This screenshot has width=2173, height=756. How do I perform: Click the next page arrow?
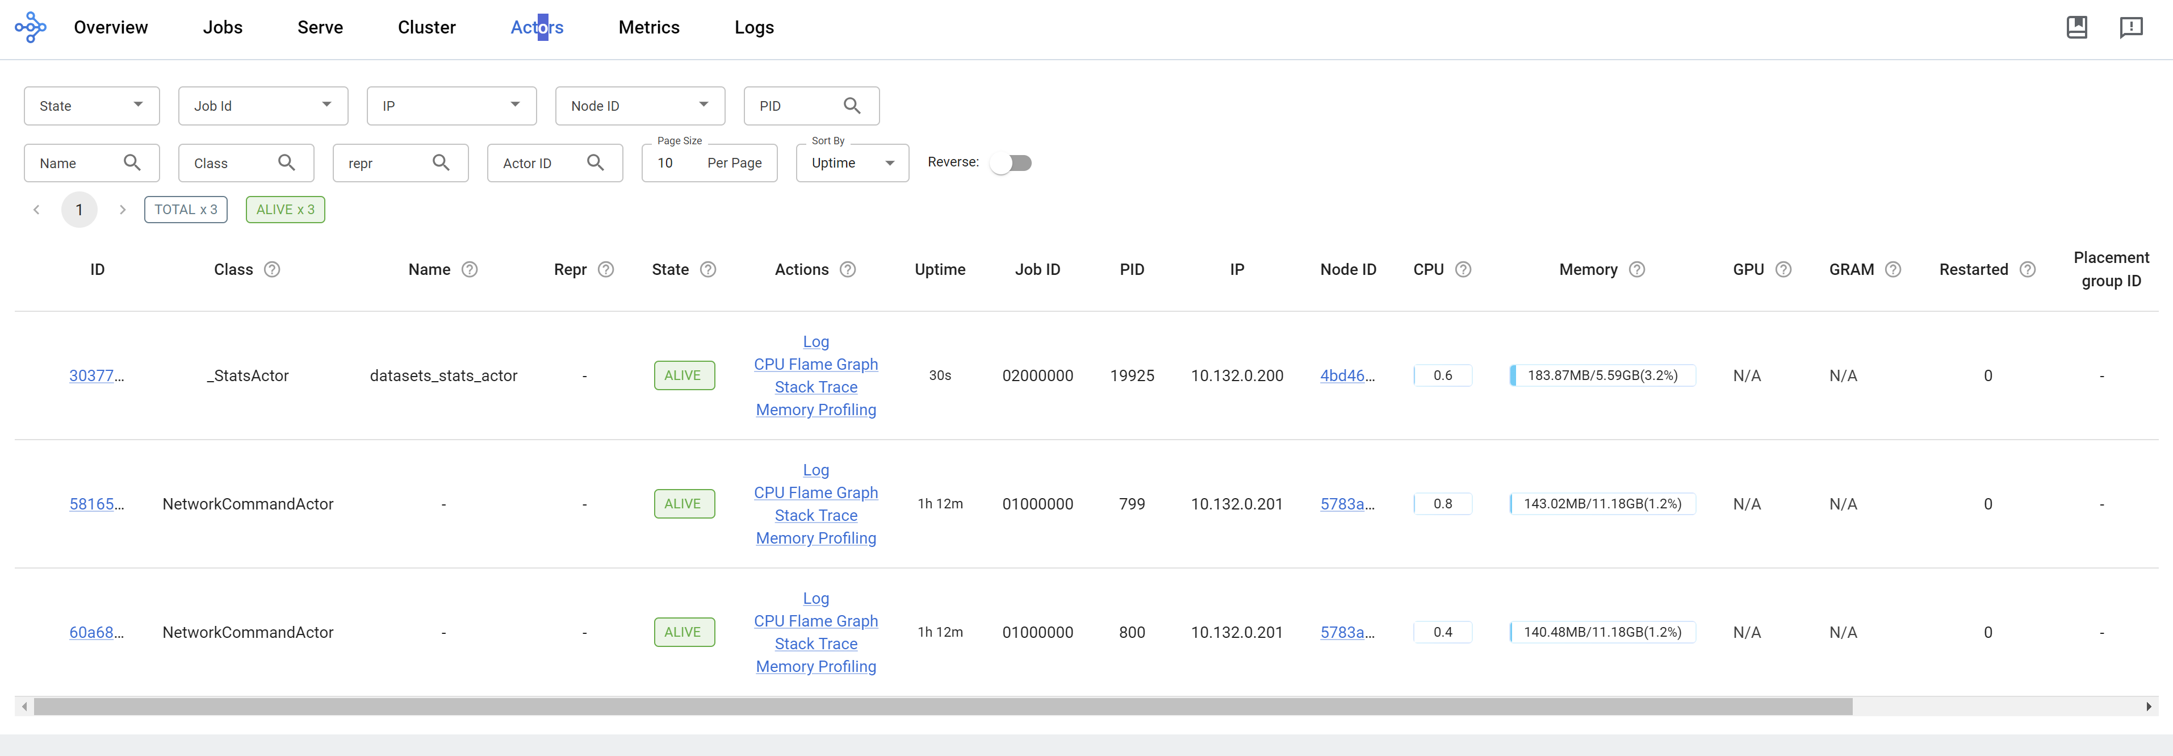(x=122, y=209)
